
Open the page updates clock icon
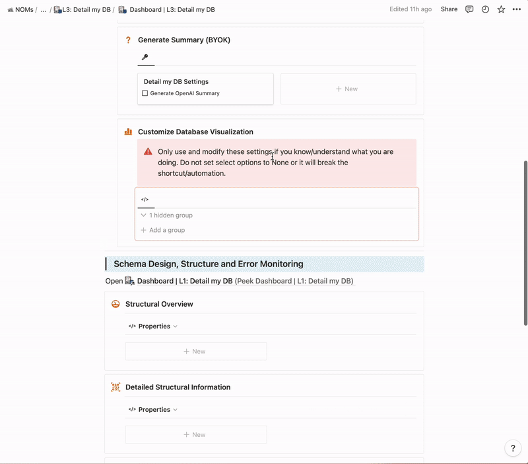pos(485,10)
